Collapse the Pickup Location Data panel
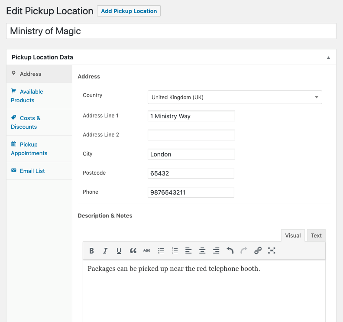Screen dimensions: 343x322 point(328,58)
